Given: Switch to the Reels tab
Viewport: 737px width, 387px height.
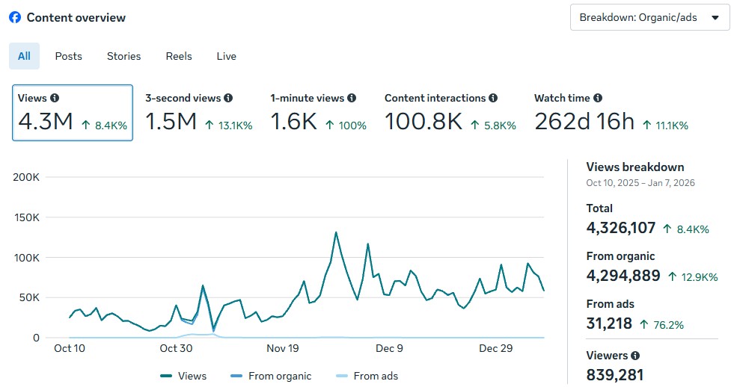Looking at the screenshot, I should (179, 56).
